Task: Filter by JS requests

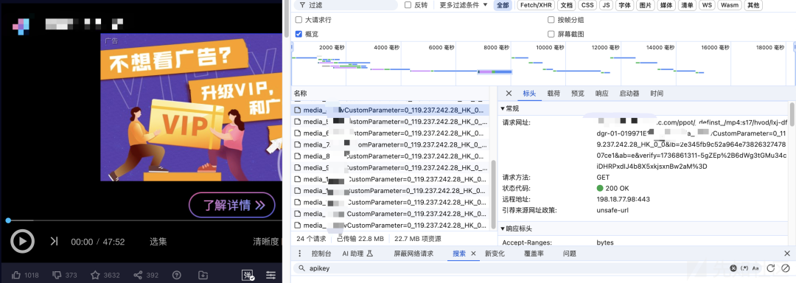Action: pos(606,5)
